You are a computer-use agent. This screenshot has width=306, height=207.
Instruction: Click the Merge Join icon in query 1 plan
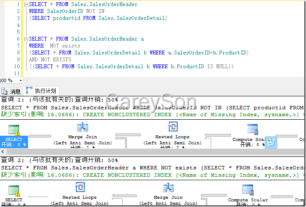point(82,127)
